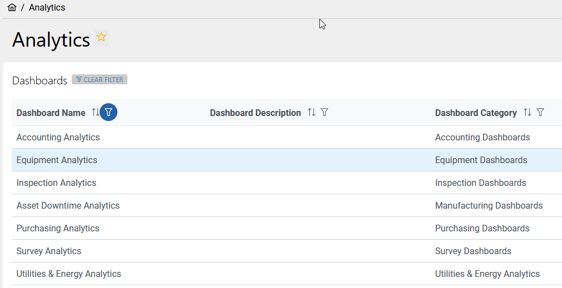Select the Equipment Analytics row
The image size is (562, 288).
[57, 160]
